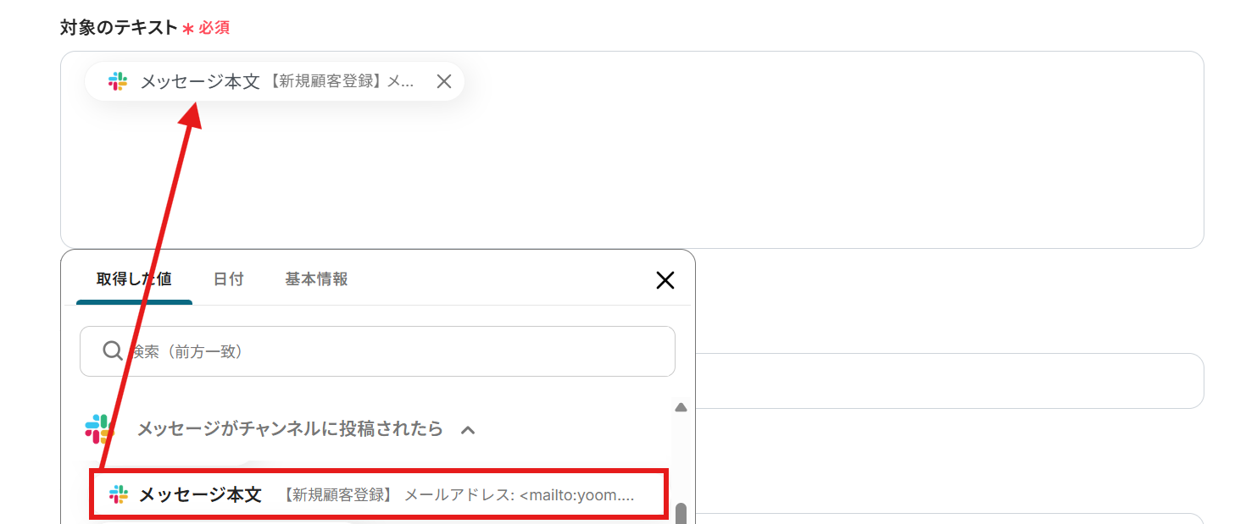Image resolution: width=1257 pixels, height=524 pixels.
Task: Click the Slack icon beside the trigger section header
Action: click(x=99, y=428)
